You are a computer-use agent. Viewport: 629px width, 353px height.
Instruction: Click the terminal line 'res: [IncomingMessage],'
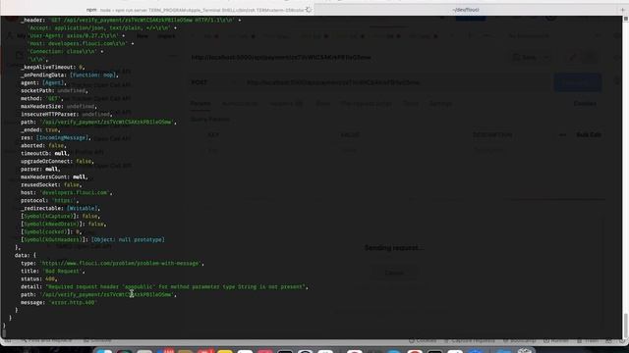(x=55, y=137)
